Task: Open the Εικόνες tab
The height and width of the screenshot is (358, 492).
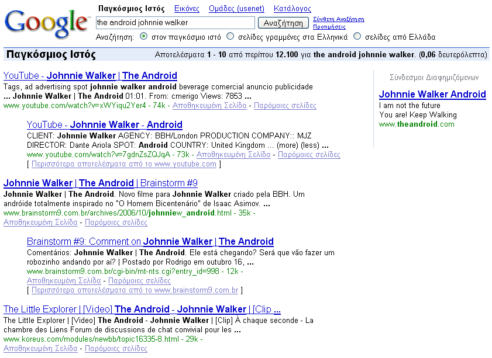Action: coord(187,8)
